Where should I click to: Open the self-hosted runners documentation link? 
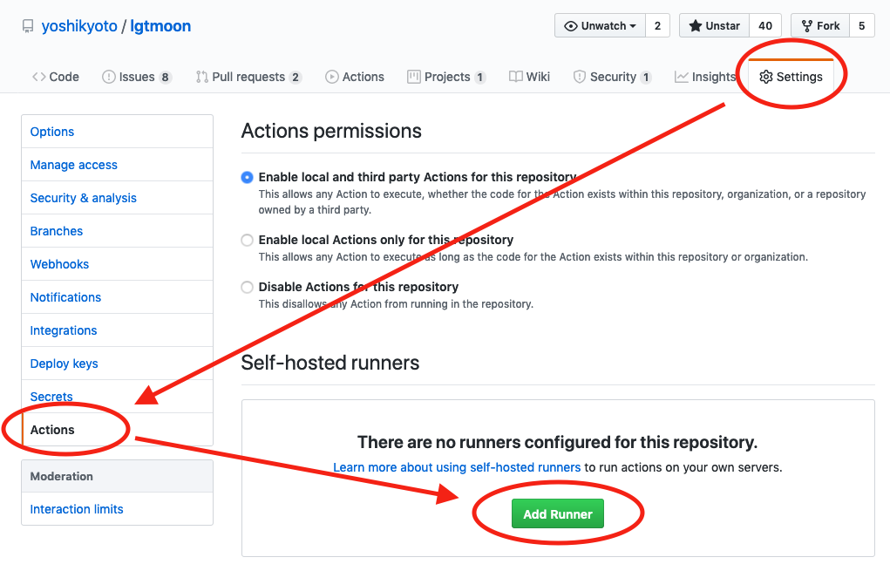click(x=457, y=467)
